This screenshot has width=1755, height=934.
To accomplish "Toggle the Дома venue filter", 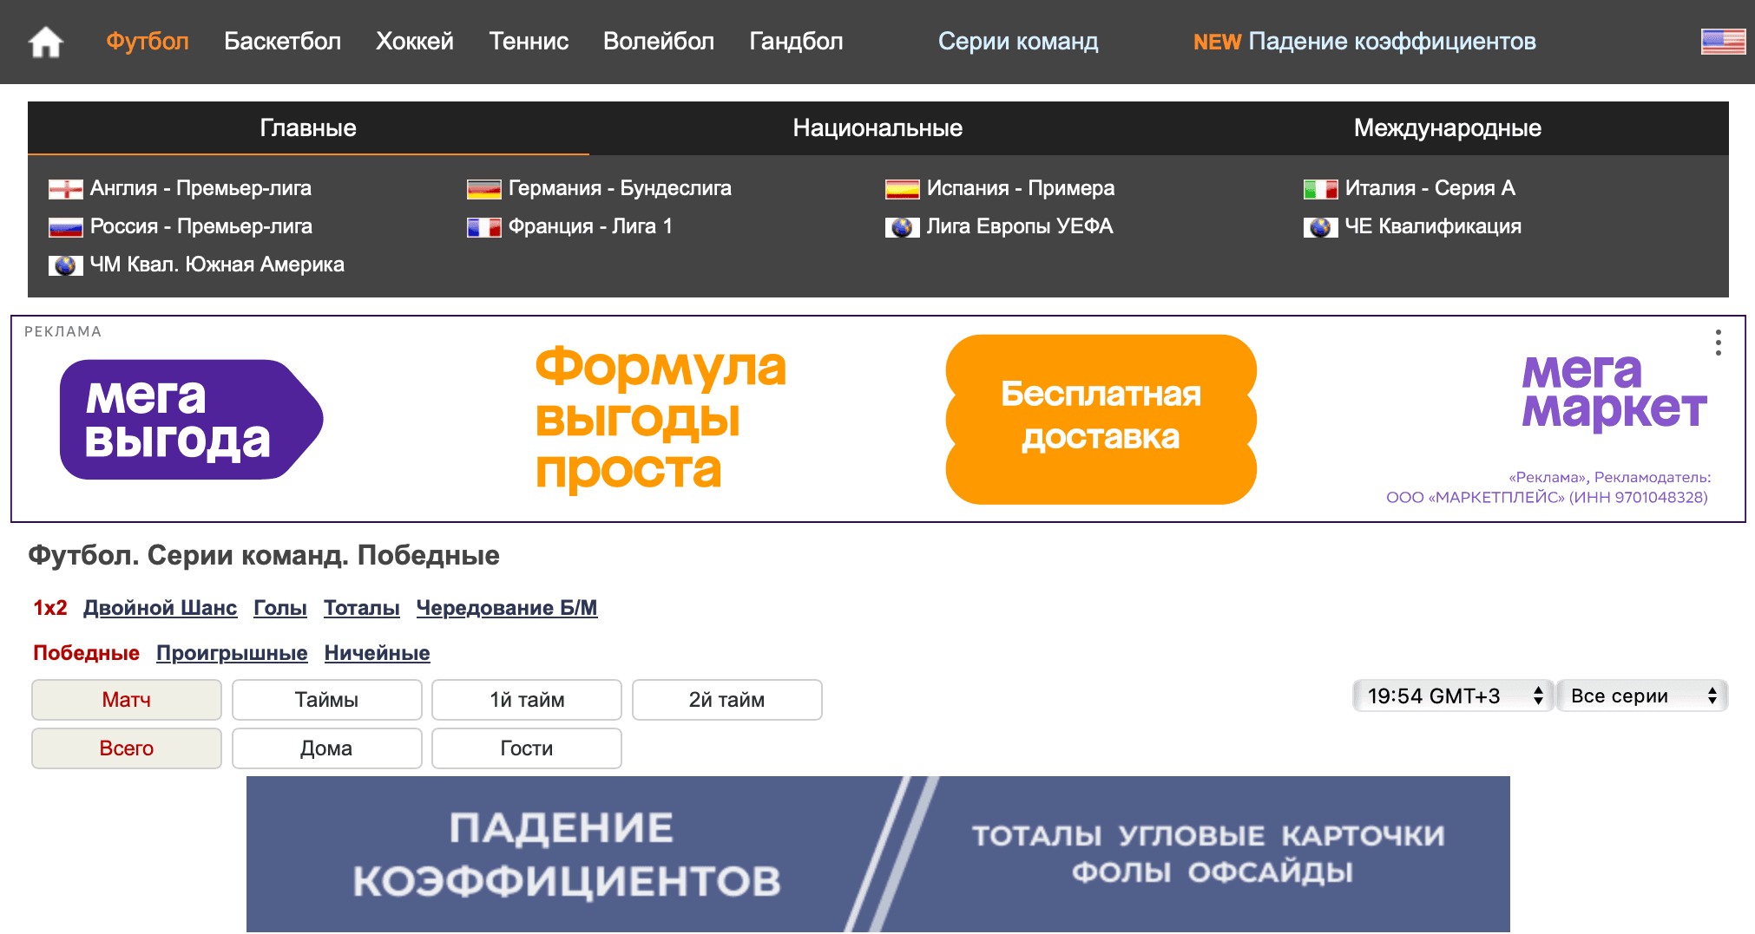I will point(326,748).
